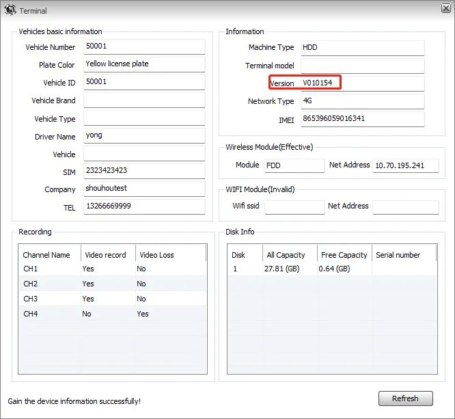455x419 pixels.
Task: Click the status message about device information
Action: point(74,401)
